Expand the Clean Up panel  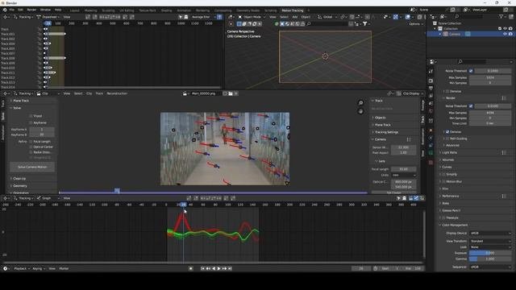point(19,179)
